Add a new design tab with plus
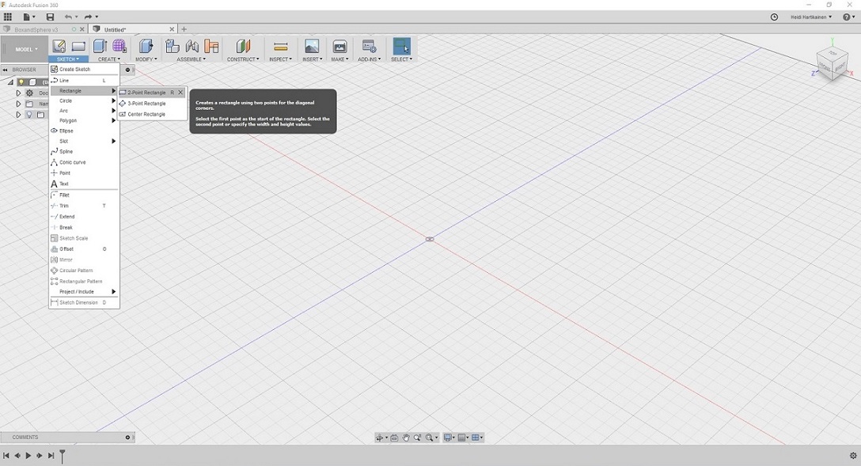 pos(184,29)
